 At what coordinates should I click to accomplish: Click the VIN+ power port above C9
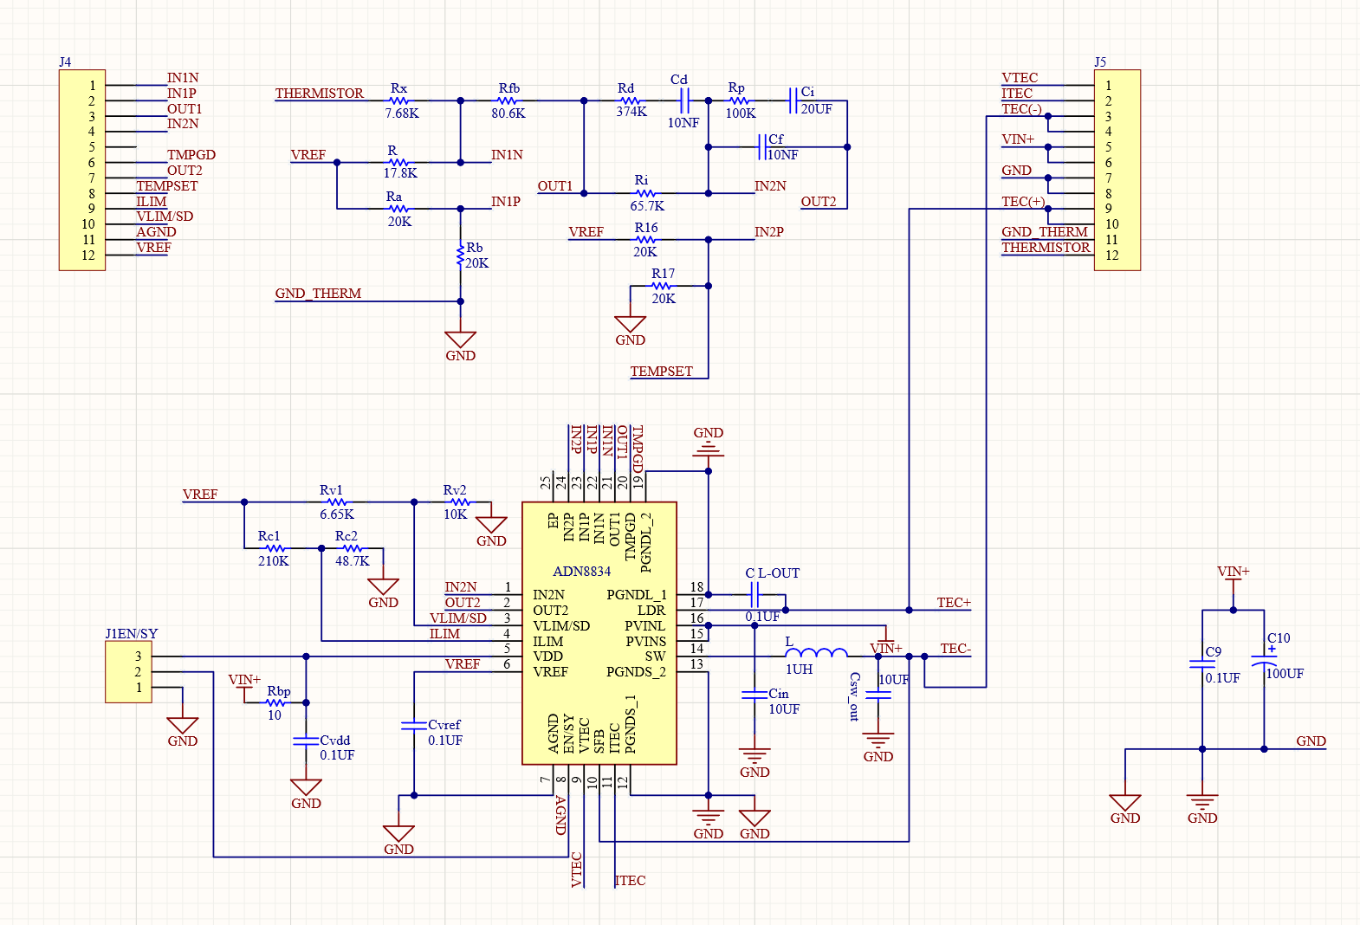[1234, 577]
